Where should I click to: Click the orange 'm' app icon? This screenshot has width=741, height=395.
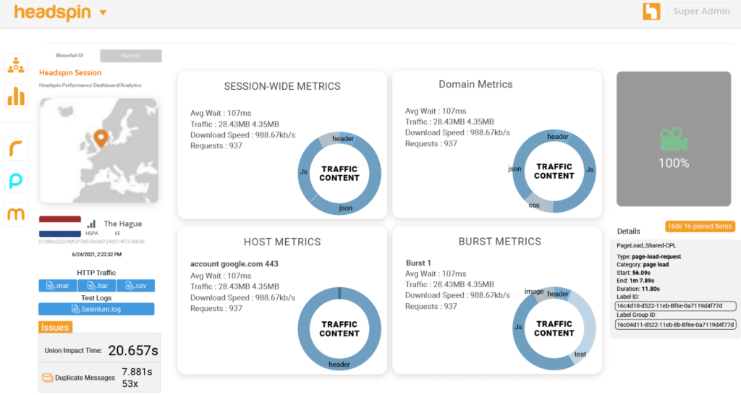15,214
